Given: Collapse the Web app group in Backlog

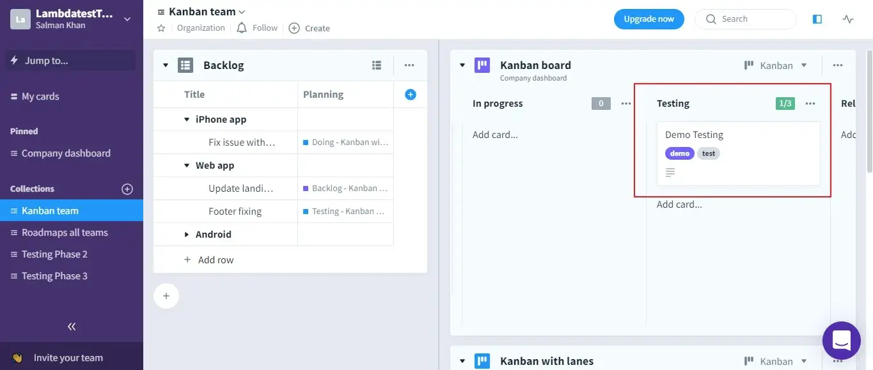Looking at the screenshot, I should tap(185, 165).
